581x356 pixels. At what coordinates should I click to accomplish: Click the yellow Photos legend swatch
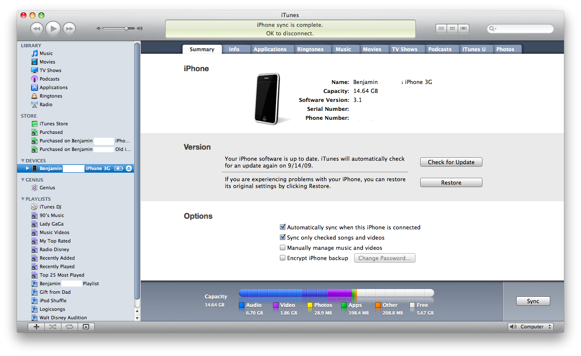[x=310, y=305]
